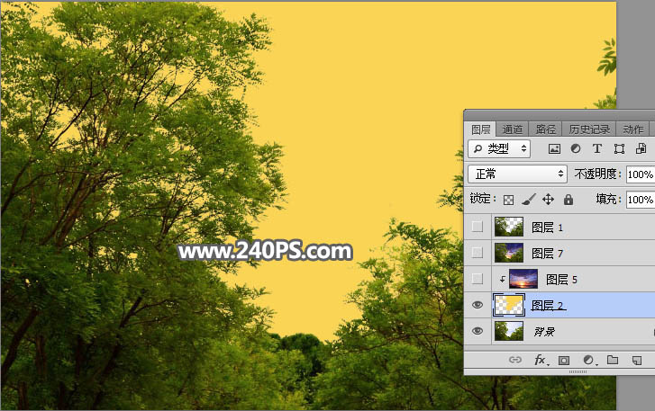The image size is (655, 411).
Task: Select layer name 背景
Action: (544, 331)
